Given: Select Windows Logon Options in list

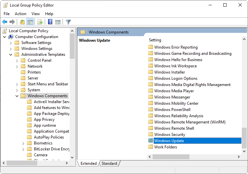Looking at the screenshot, I should coord(176,78).
